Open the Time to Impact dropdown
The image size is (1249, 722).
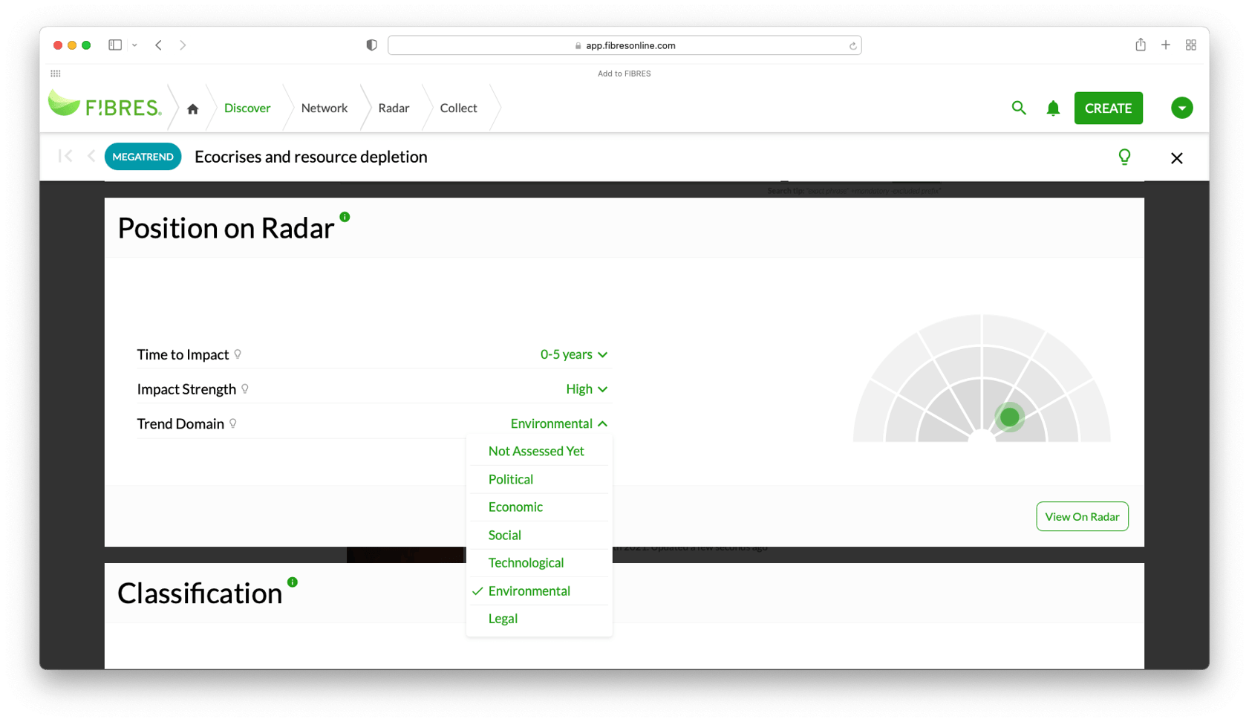pyautogui.click(x=573, y=354)
